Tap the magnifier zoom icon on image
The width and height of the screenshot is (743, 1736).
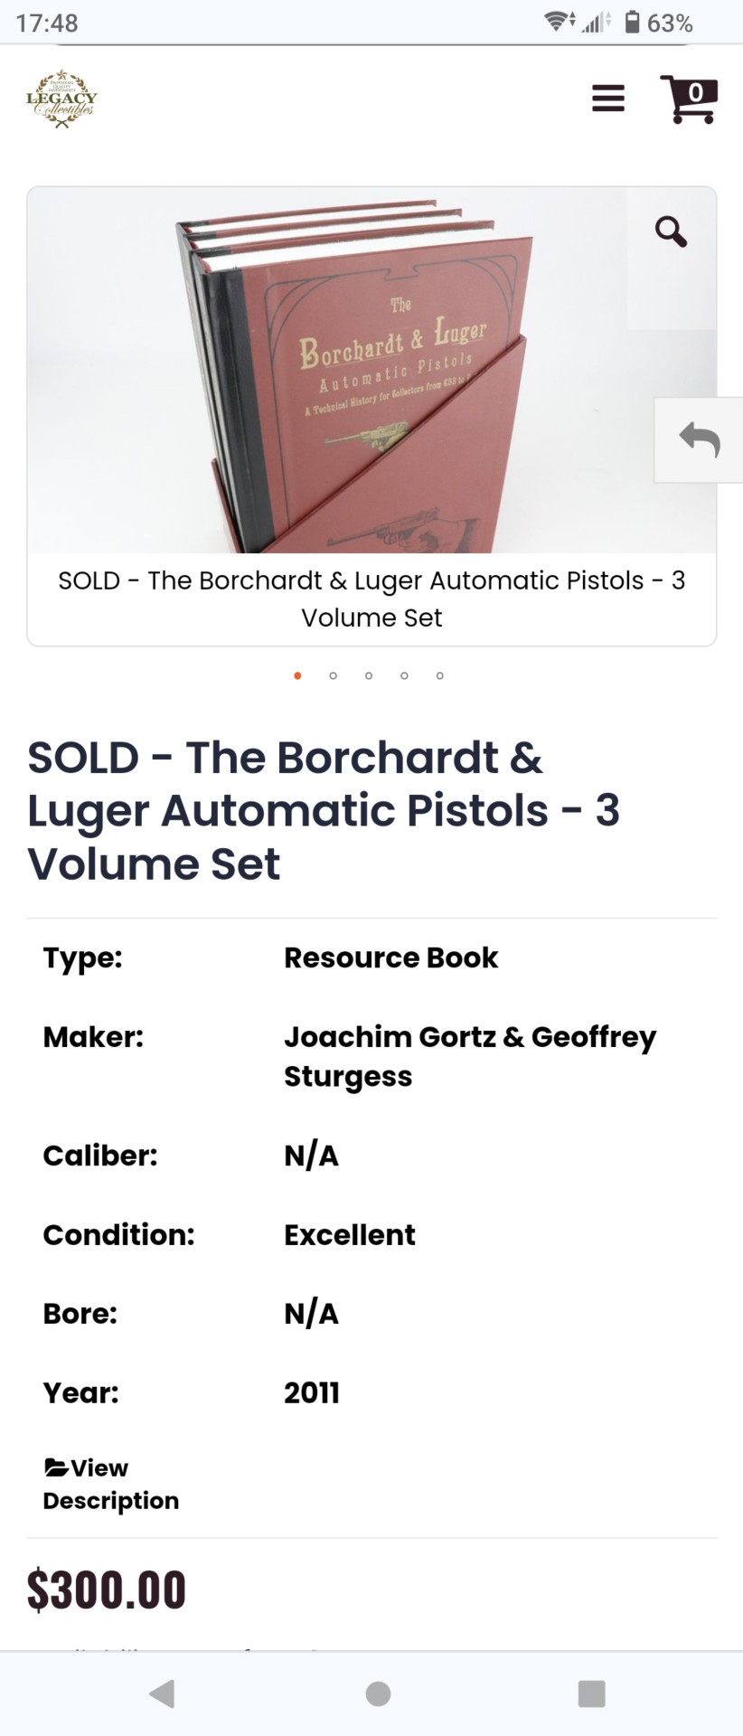pyautogui.click(x=671, y=231)
